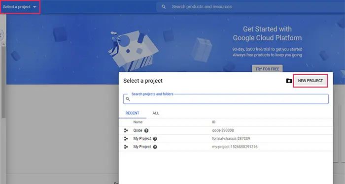Switch to the ALL tab
Screen dimensions: 345x184
(156, 113)
